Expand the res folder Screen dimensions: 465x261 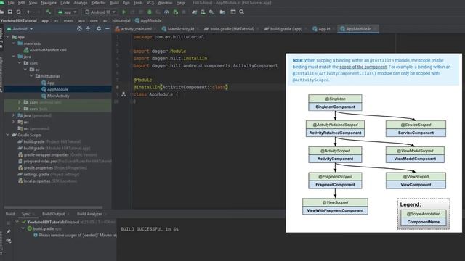14,122
